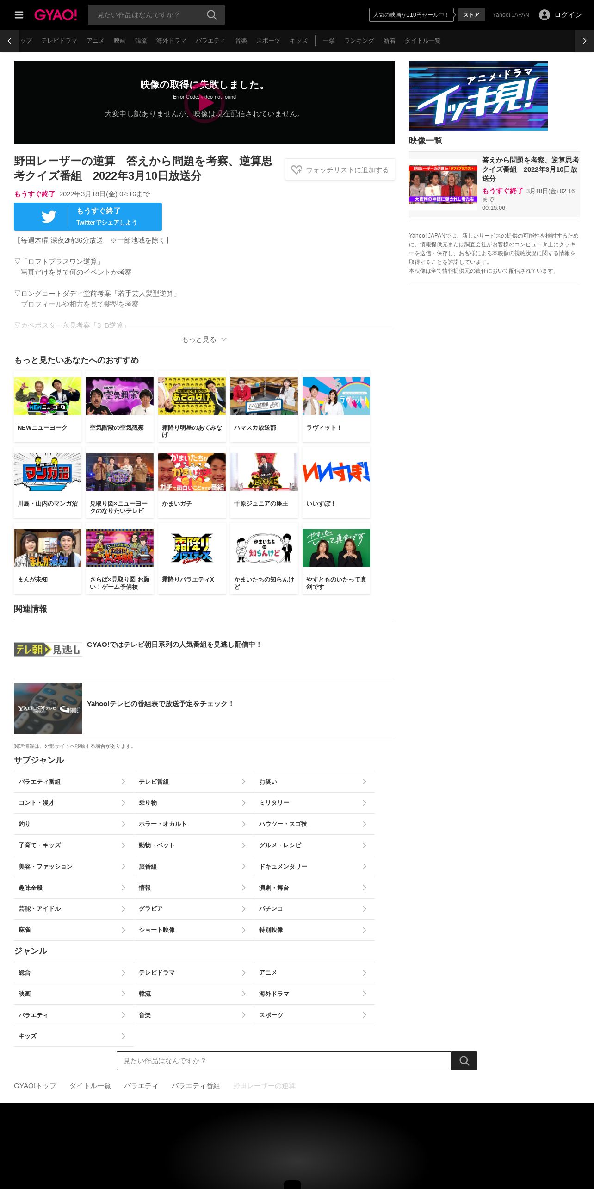Viewport: 594px width, 1189px height.
Task: Open 特別映像 subgenre row
Action: [315, 930]
